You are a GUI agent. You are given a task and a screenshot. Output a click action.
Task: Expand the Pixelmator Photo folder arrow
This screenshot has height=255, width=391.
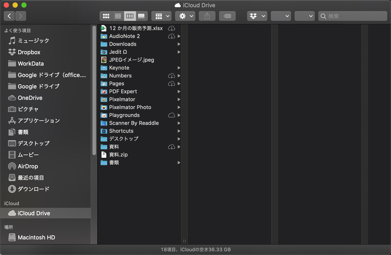pyautogui.click(x=179, y=107)
